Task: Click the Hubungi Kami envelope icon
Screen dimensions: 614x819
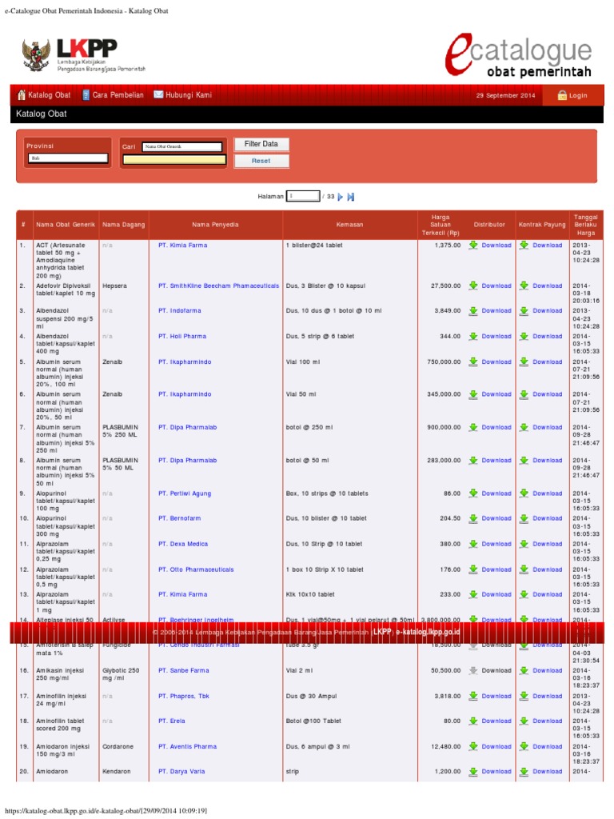Action: (x=158, y=94)
